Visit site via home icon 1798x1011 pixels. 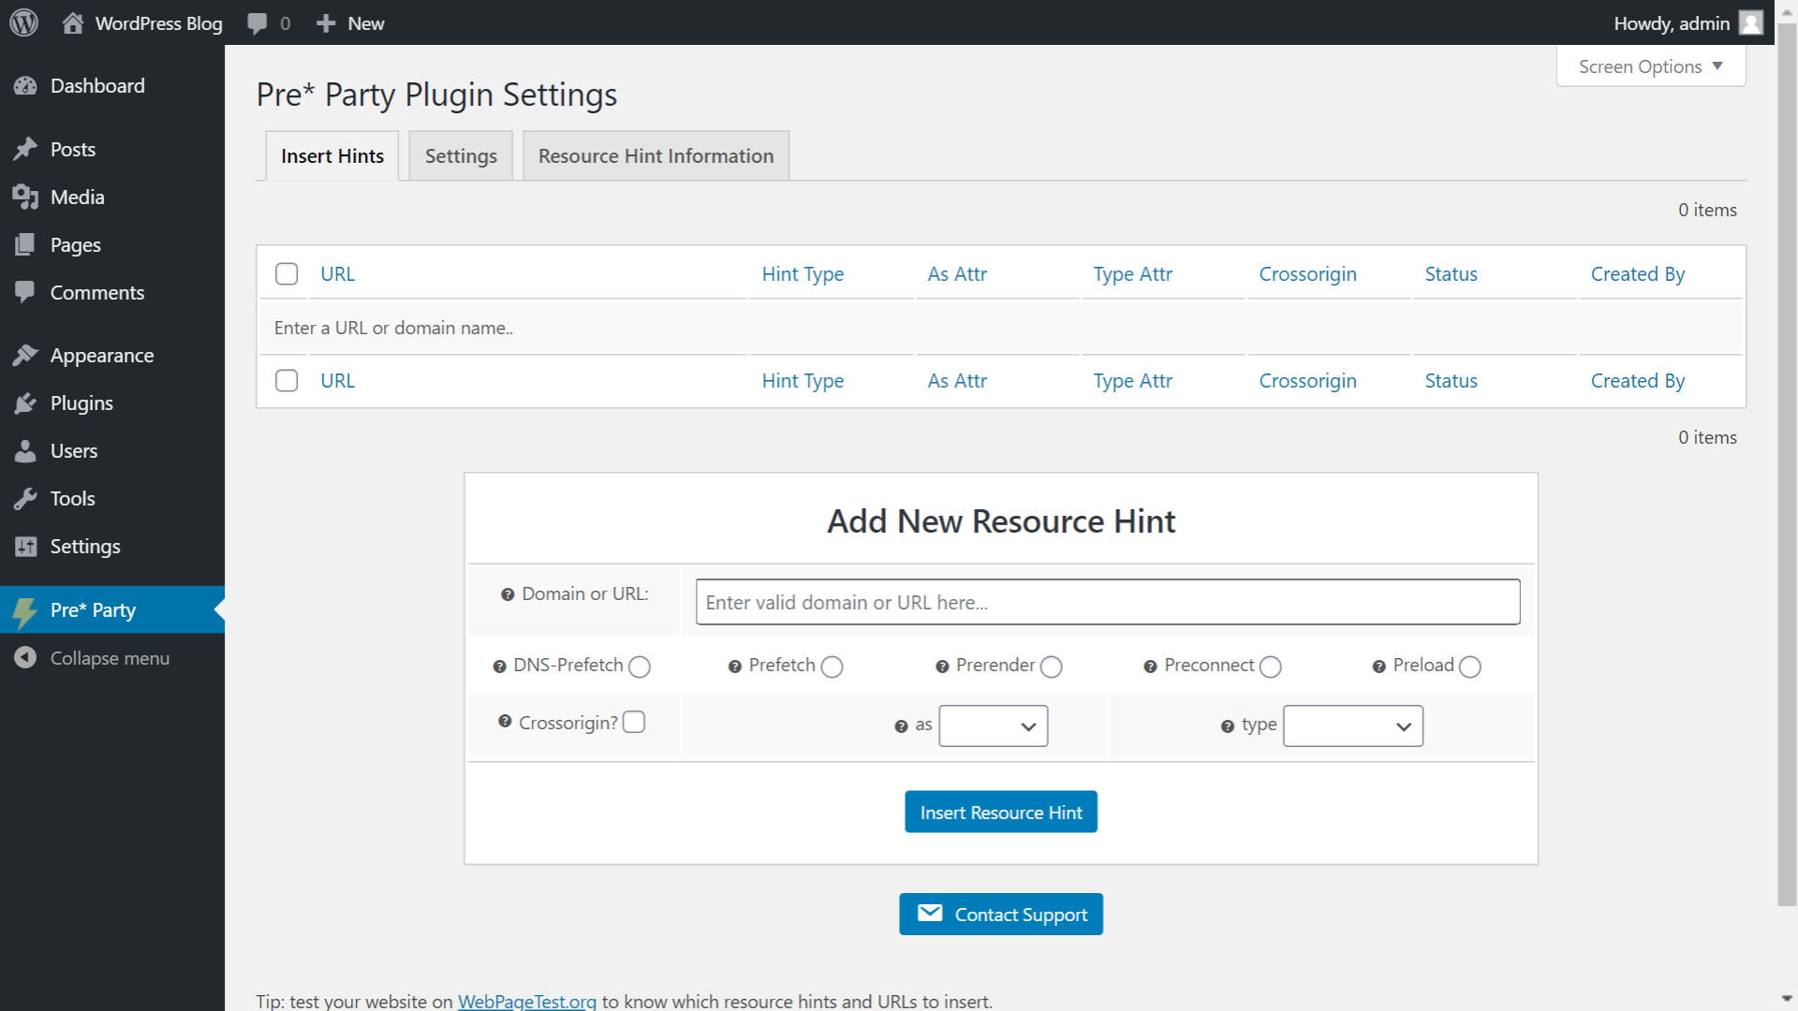(x=72, y=22)
